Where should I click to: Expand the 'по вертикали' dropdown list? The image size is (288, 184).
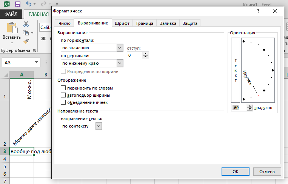92,63
